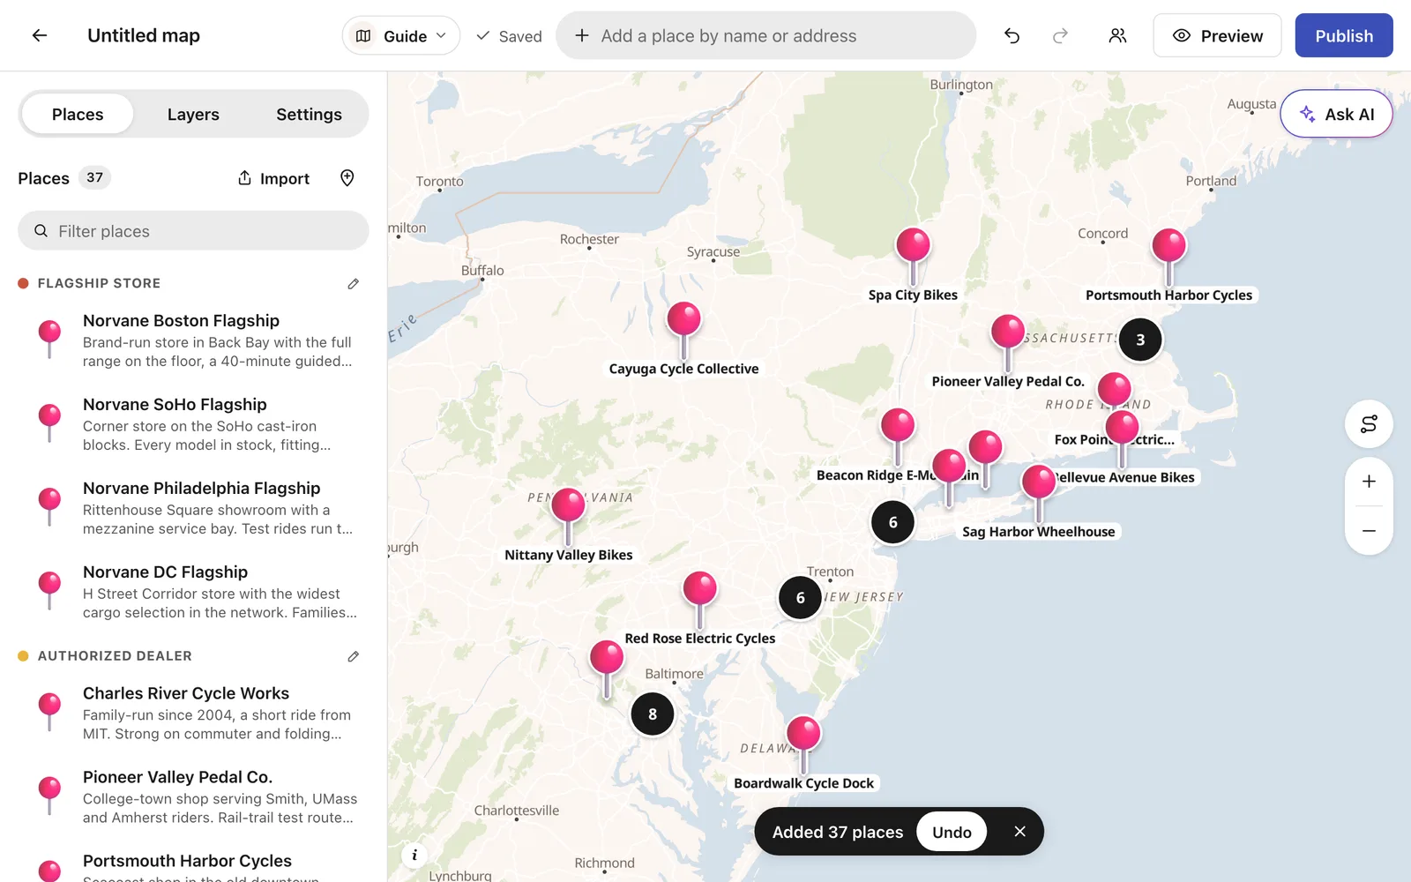This screenshot has height=882, width=1411.
Task: Dismiss the Added 37 places toast
Action: coord(1019,832)
